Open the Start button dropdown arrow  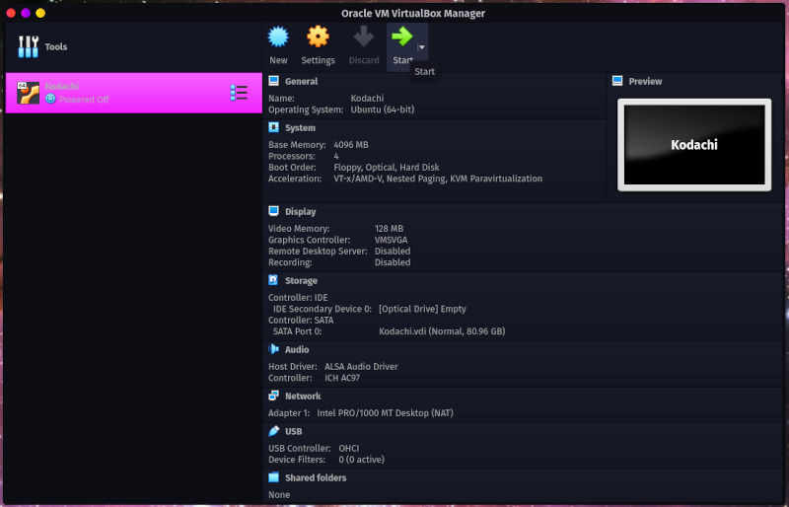pyautogui.click(x=422, y=46)
